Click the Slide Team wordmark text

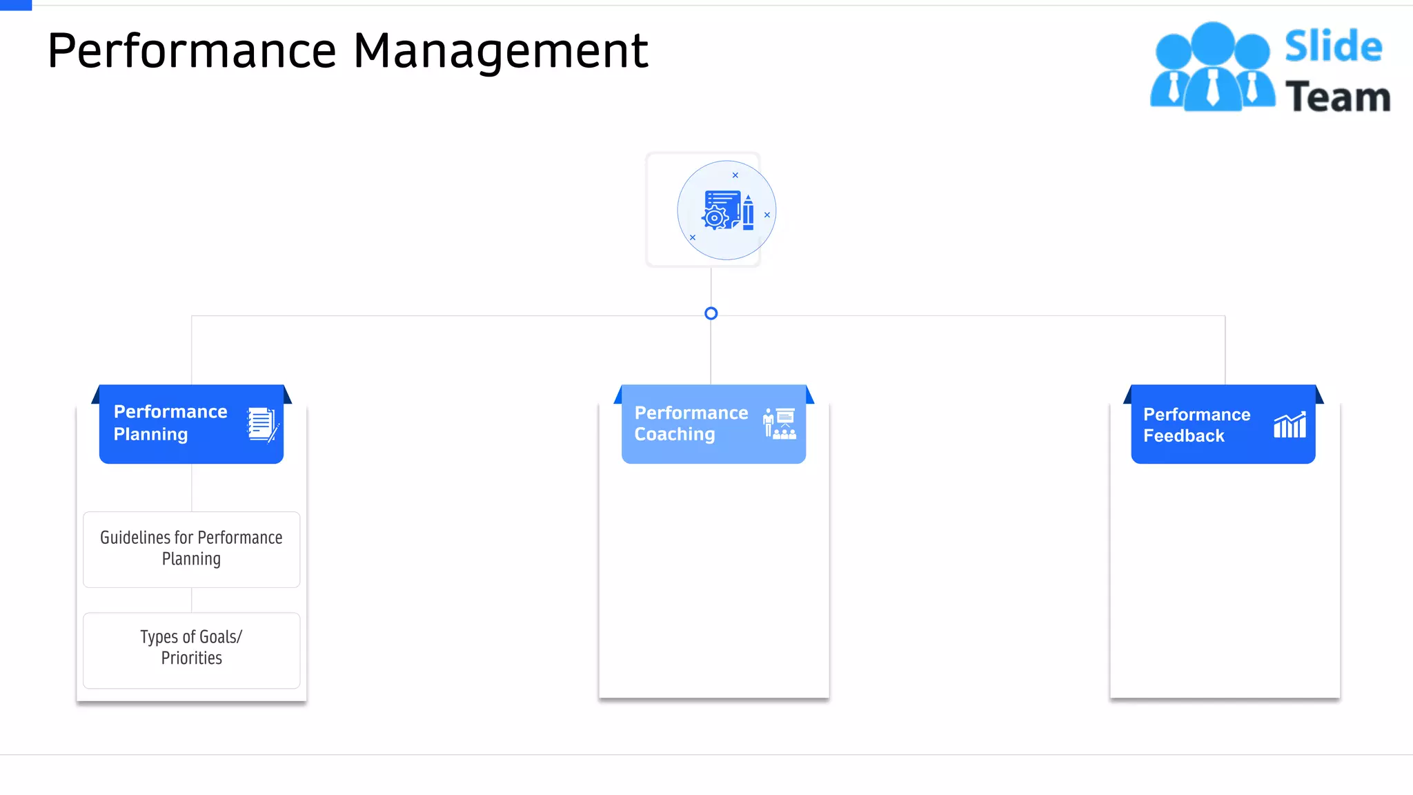tap(1337, 71)
